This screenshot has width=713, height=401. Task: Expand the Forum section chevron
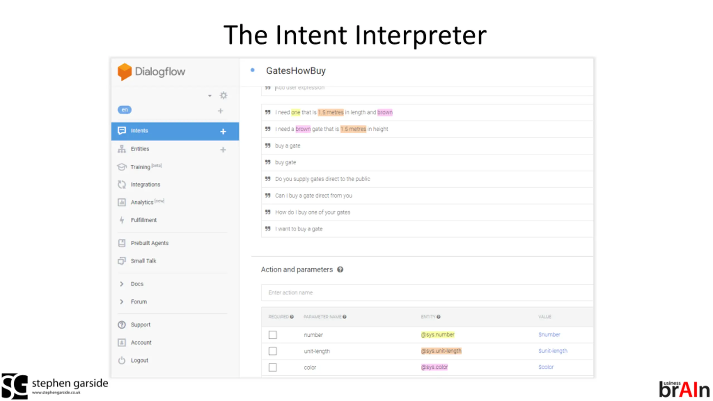pos(122,302)
